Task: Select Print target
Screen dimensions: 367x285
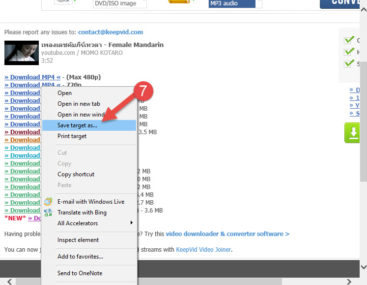Action: [89, 136]
